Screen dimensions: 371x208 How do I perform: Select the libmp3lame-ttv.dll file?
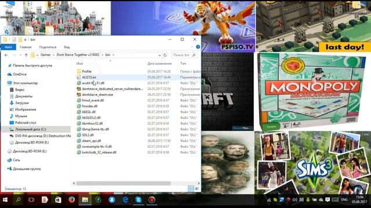95,129
